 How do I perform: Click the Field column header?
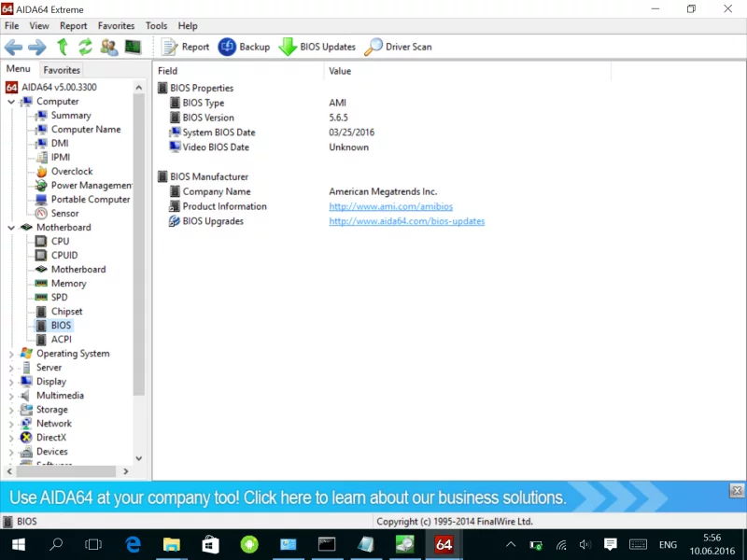click(238, 71)
